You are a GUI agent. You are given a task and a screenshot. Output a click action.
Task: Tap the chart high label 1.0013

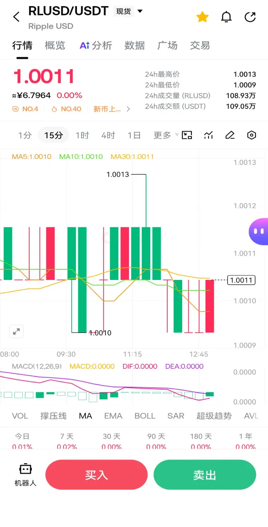(x=118, y=175)
